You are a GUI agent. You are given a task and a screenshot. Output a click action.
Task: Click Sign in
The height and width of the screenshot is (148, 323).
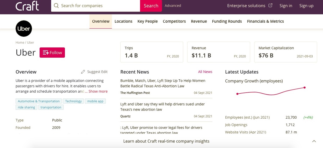point(286,5)
